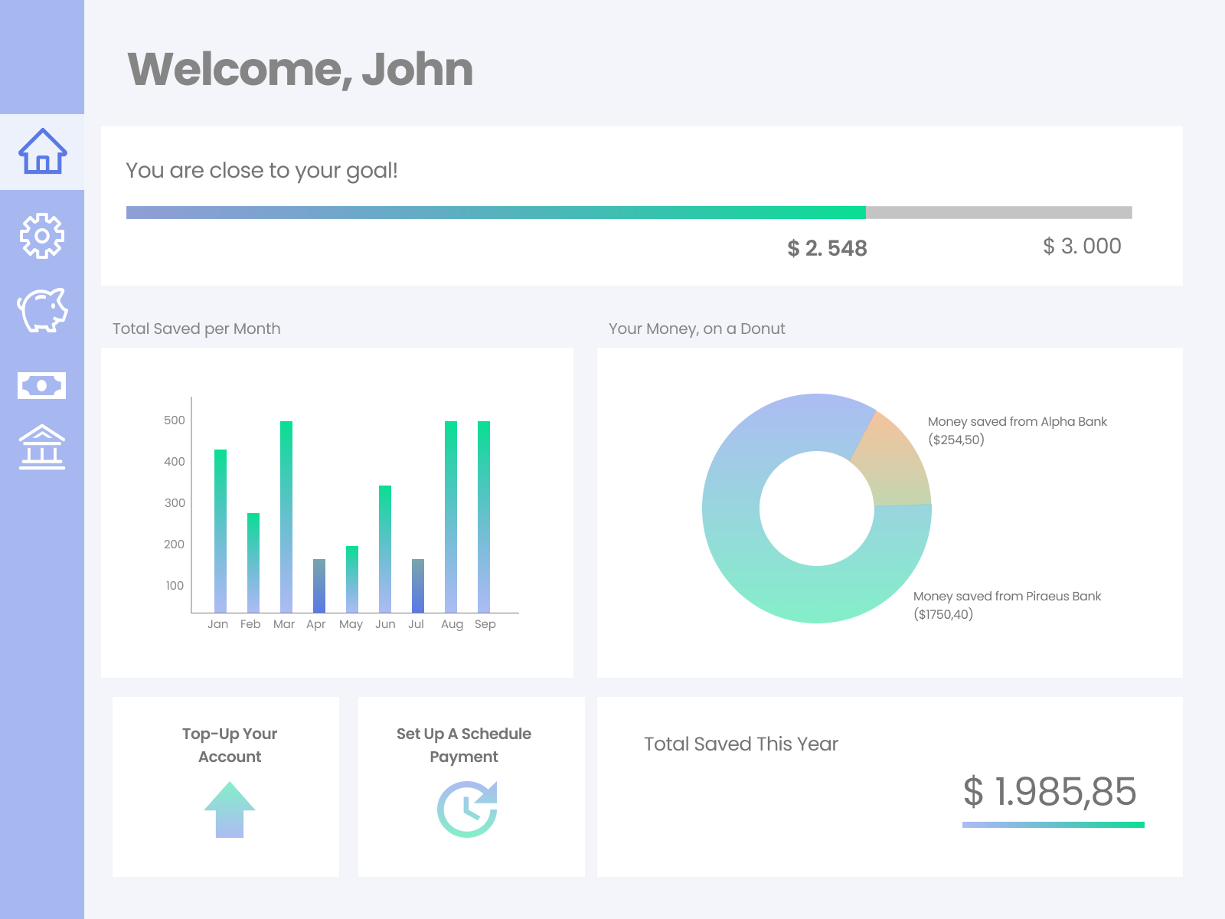Image resolution: width=1225 pixels, height=919 pixels.
Task: Open Set Up A Schedule Payment card
Action: point(472,787)
